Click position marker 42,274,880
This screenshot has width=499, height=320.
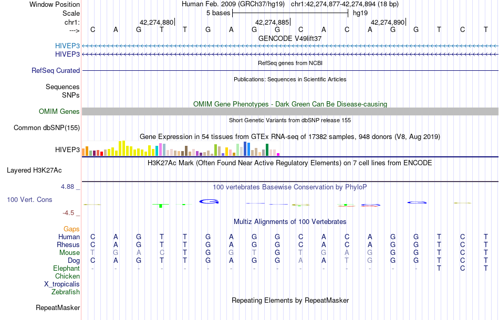click(157, 22)
